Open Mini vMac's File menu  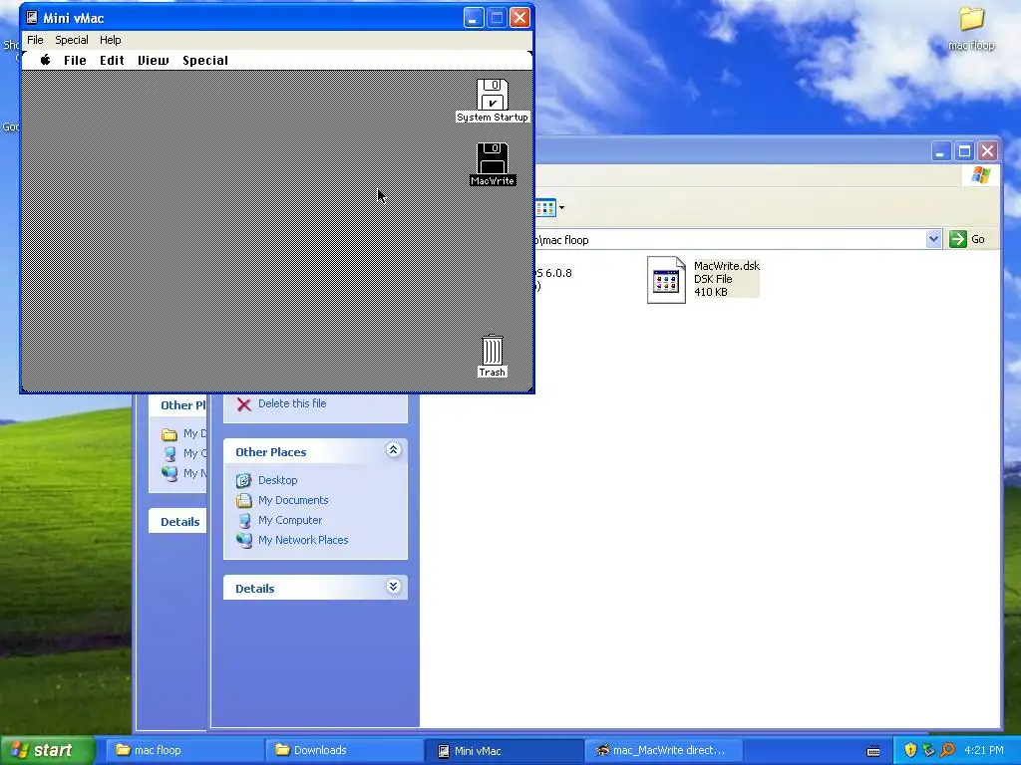(35, 40)
